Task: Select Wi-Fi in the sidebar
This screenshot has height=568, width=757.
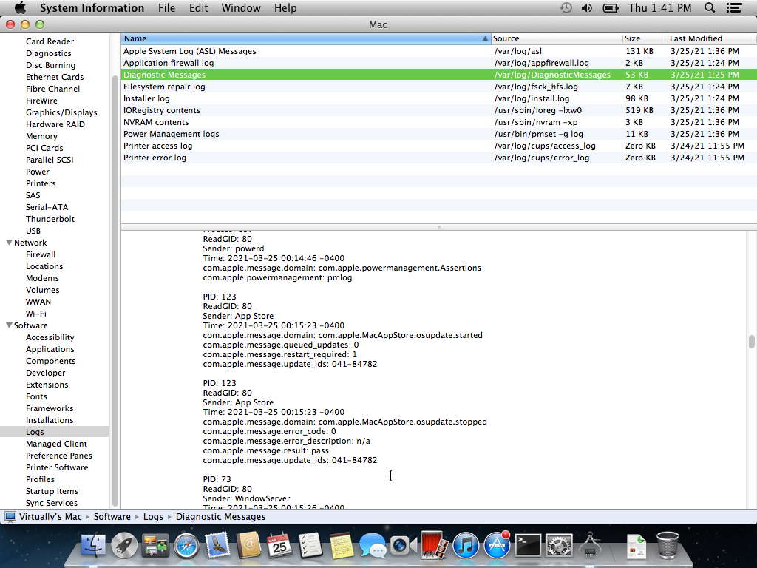Action: (x=36, y=314)
